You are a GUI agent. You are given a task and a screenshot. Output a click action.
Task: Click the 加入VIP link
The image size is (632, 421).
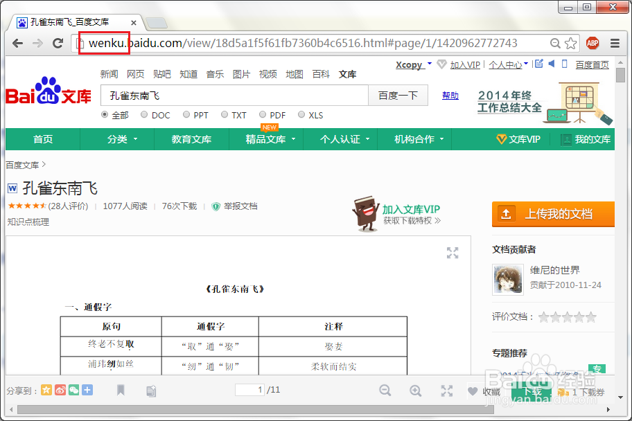(x=465, y=65)
